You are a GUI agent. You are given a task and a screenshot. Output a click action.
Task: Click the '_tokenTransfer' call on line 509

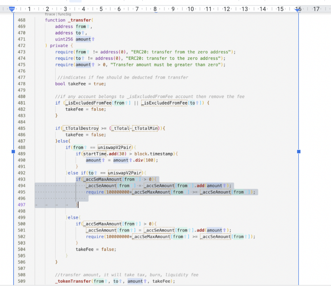[x=73, y=281]
